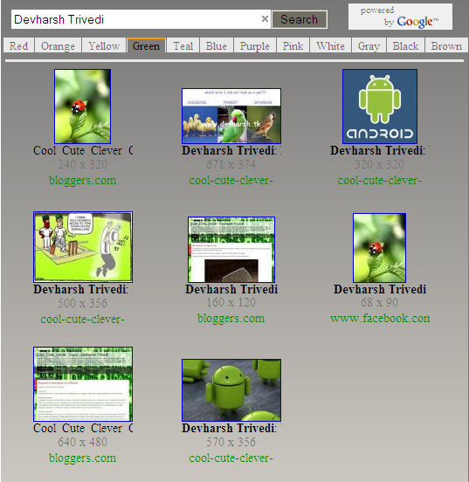Select the Brown color tab

[x=446, y=45]
